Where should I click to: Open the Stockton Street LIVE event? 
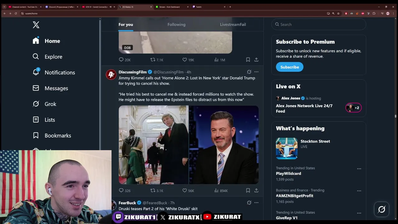[x=315, y=144]
